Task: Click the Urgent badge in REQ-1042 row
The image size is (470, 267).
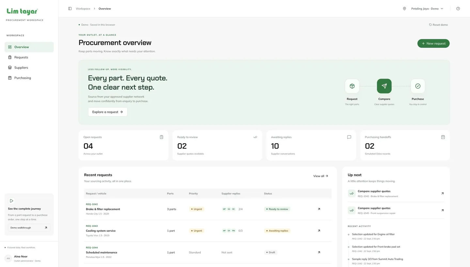Action: [196, 209]
